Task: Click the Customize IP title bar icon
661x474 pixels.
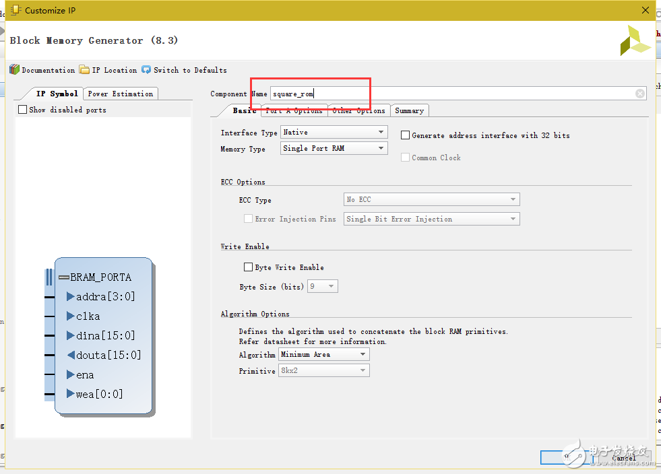Action: point(15,10)
